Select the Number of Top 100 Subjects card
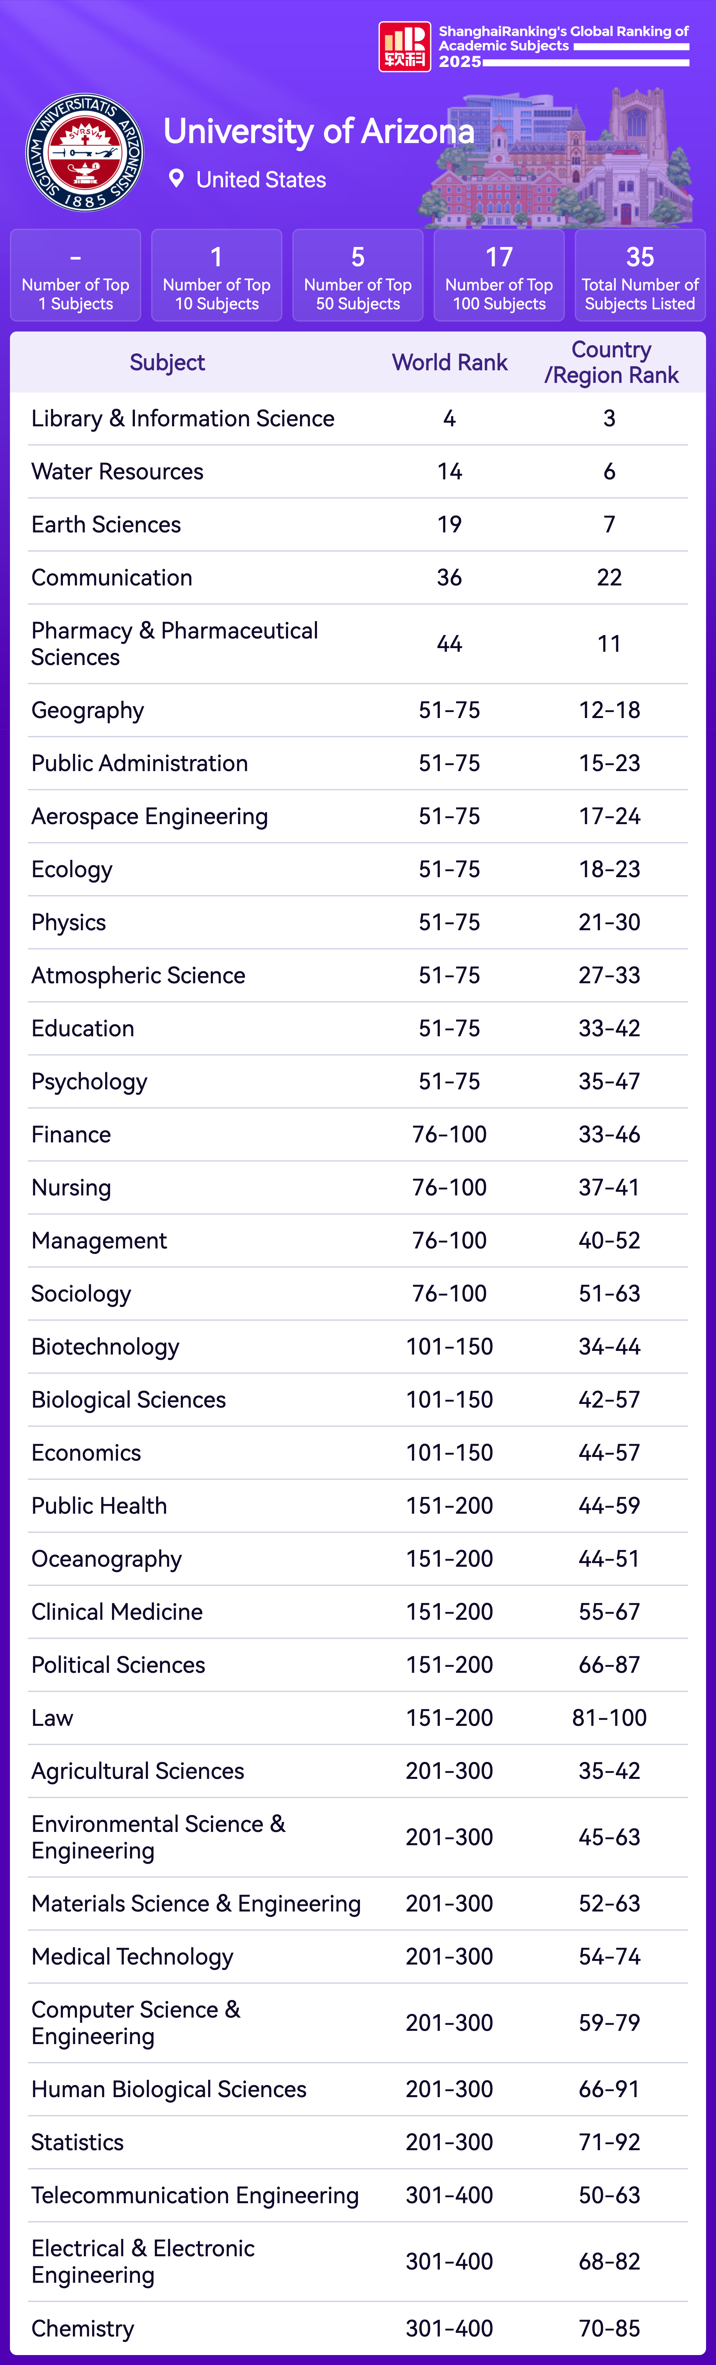 (x=499, y=275)
